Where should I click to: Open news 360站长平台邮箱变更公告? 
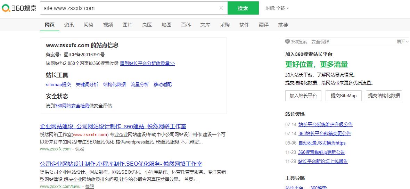[325, 133]
